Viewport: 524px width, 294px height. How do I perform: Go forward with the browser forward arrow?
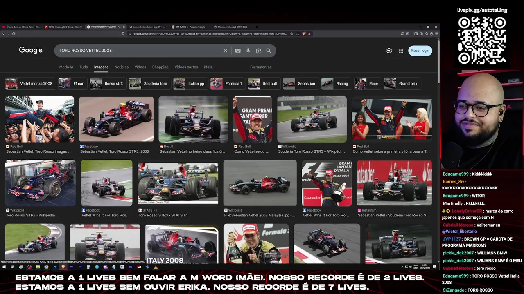tap(9, 33)
